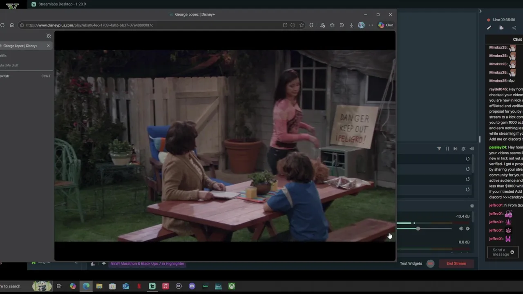Adjust the mixer volume slider at -13.4 dB
The height and width of the screenshot is (294, 523).
pyautogui.click(x=418, y=229)
